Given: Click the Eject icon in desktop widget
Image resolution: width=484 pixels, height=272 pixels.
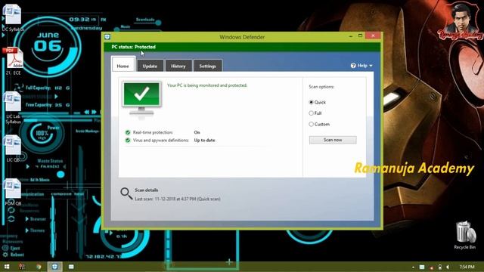Looking at the screenshot, I should (5, 248).
